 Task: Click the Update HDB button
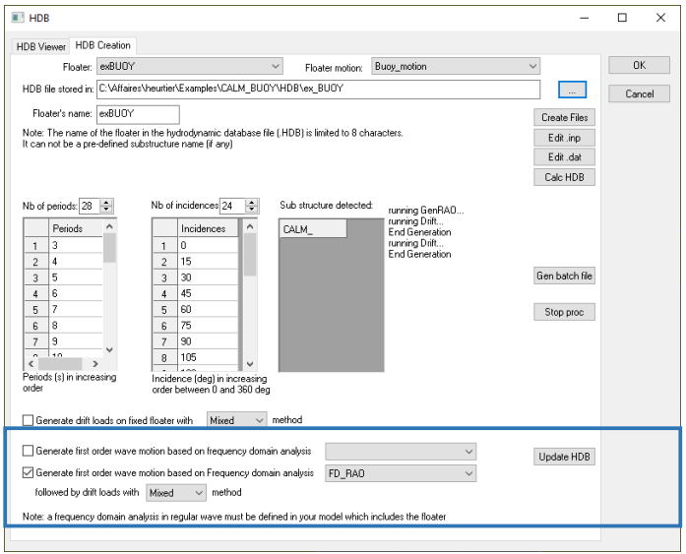tap(565, 457)
